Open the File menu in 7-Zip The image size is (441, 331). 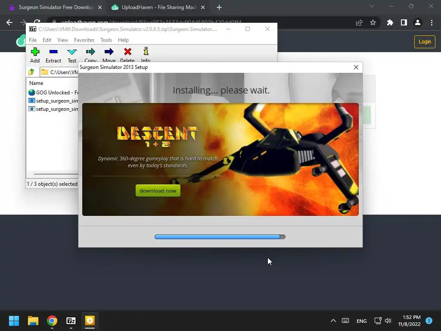point(33,40)
